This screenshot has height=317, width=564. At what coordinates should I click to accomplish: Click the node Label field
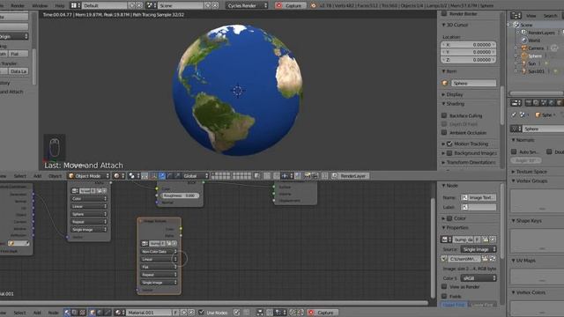coord(479,207)
